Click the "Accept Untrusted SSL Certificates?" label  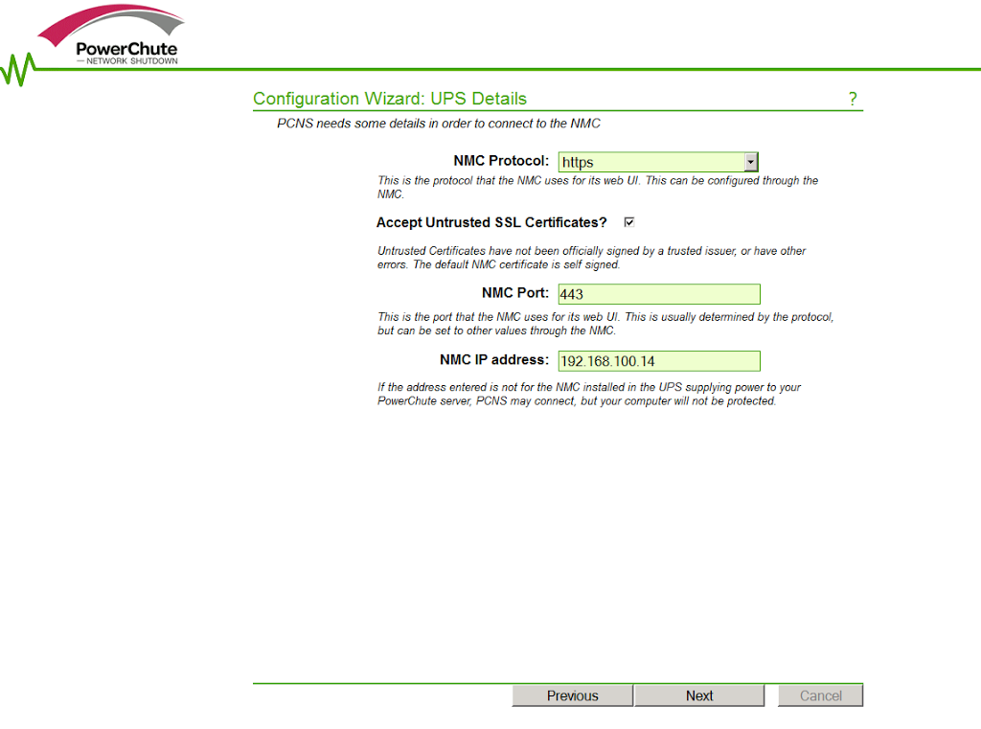491,222
